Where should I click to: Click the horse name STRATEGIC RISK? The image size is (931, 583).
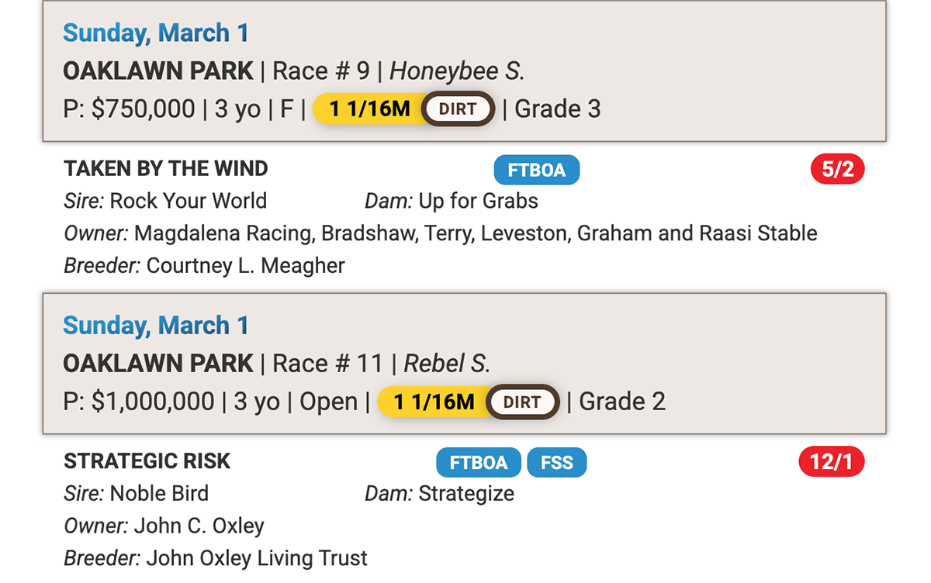pos(147,461)
